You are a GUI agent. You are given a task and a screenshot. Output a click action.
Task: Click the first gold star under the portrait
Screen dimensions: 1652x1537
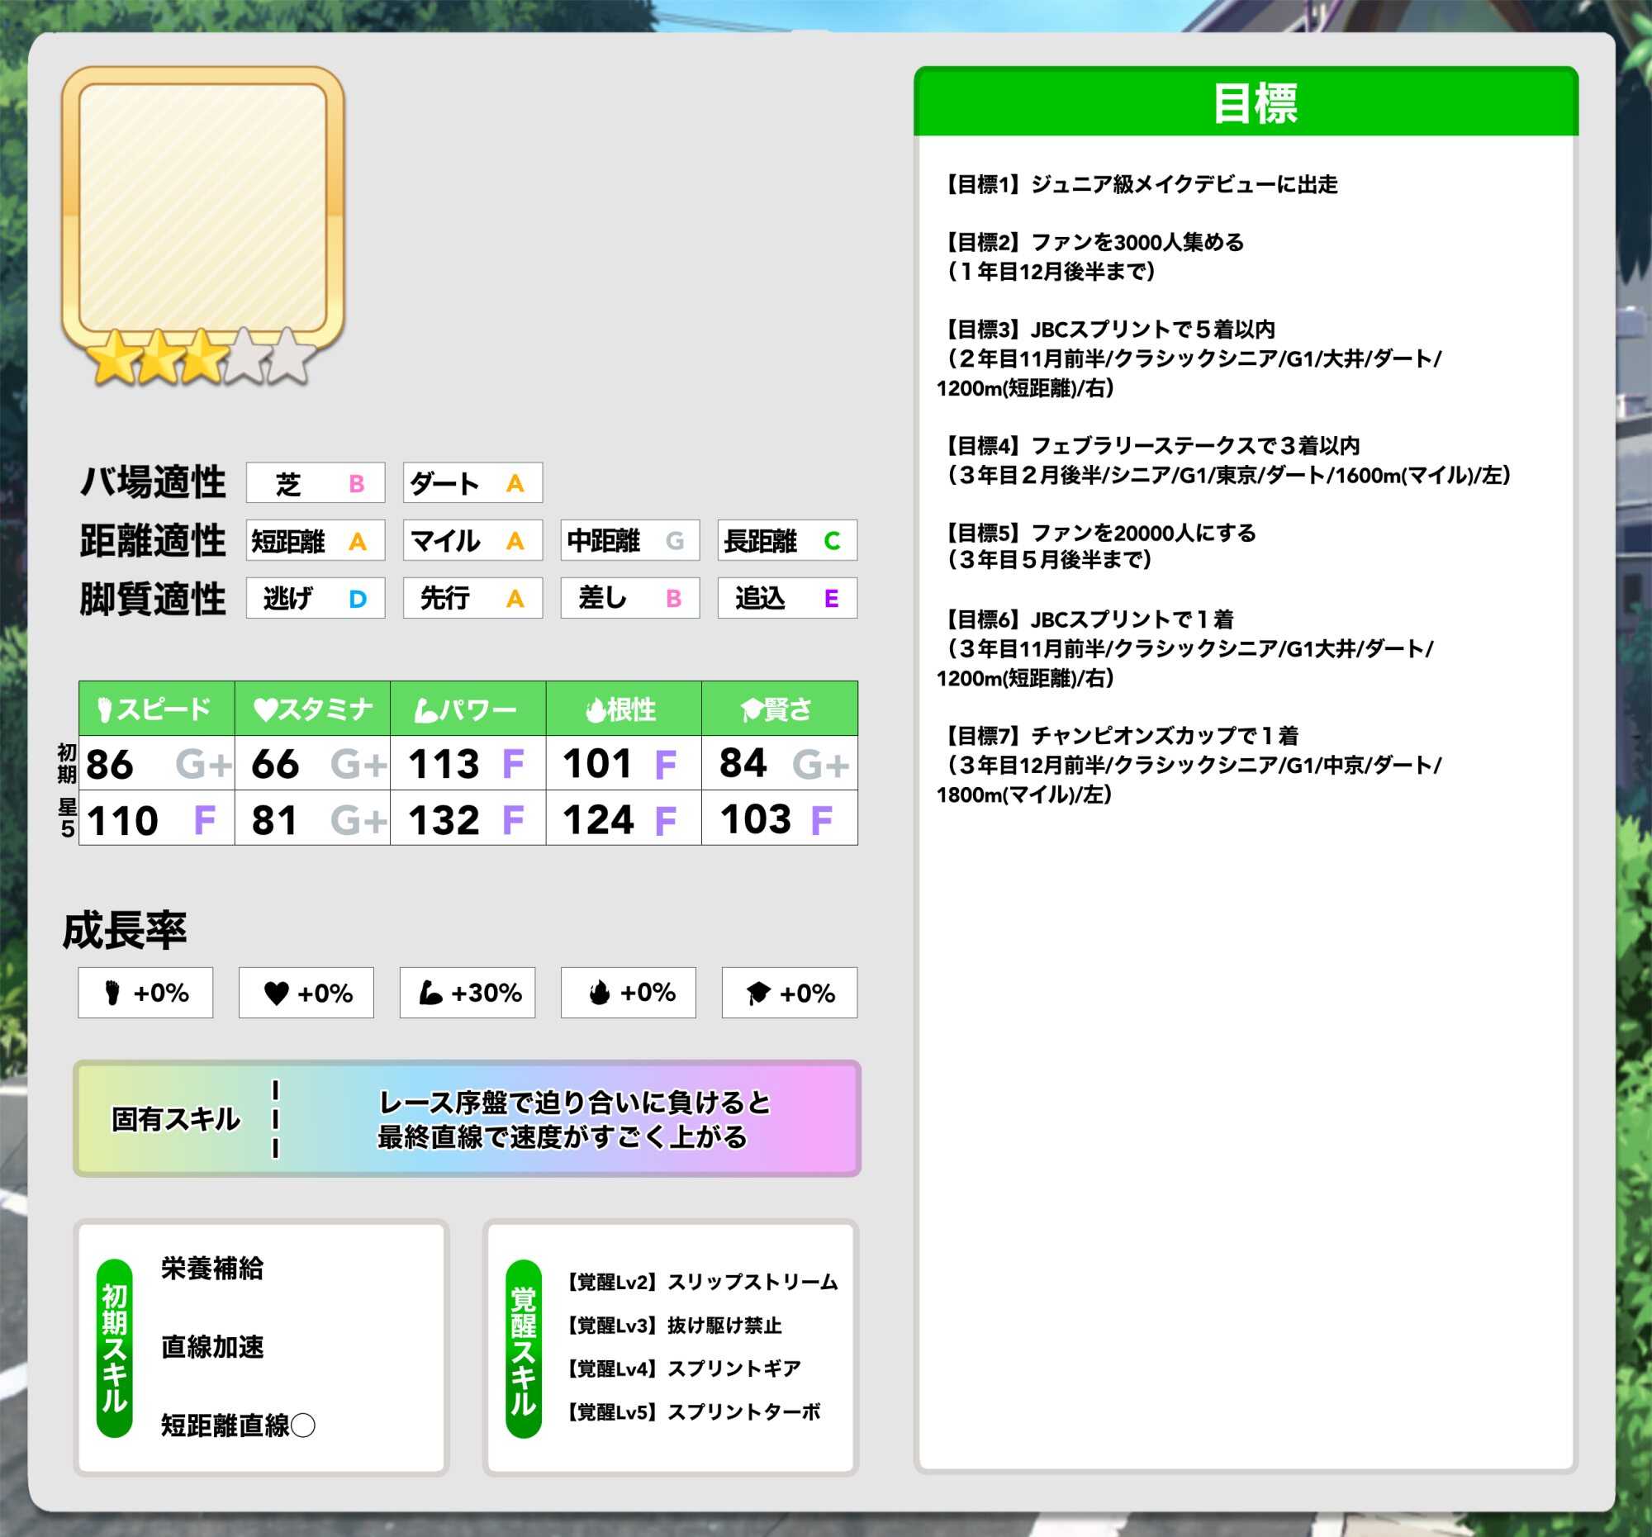click(x=114, y=358)
